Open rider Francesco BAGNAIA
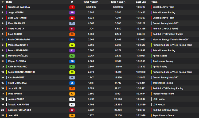 click(19, 7)
